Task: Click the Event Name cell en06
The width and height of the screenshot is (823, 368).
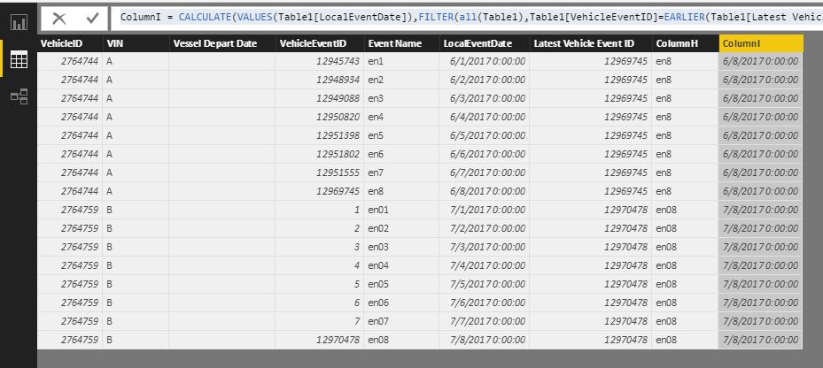Action: pos(401,303)
